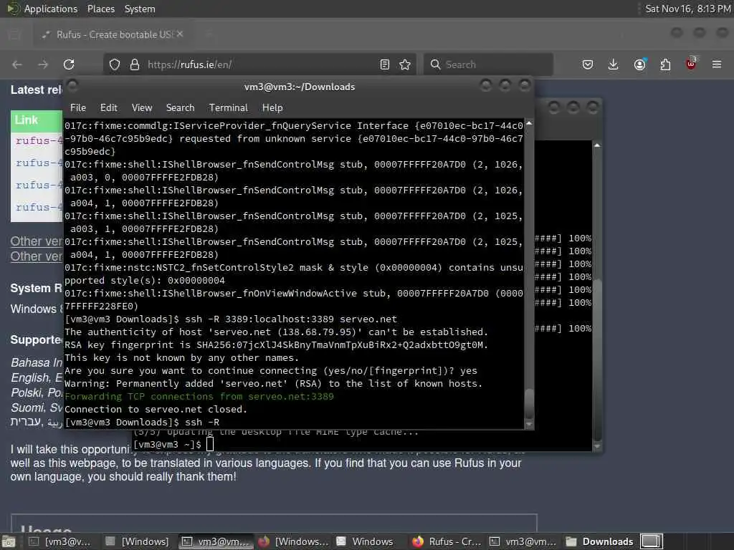The height and width of the screenshot is (550, 734).
Task: Open the Firefox extensions puzzle icon
Action: pos(665,64)
